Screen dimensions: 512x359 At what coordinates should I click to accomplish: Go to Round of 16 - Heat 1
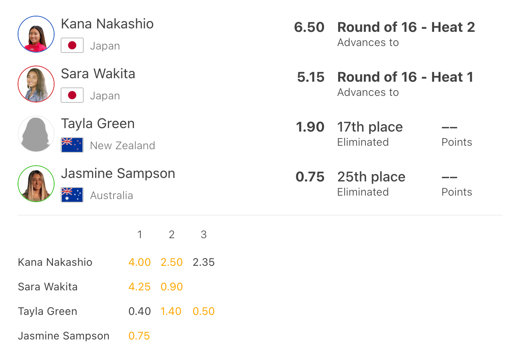tap(405, 77)
